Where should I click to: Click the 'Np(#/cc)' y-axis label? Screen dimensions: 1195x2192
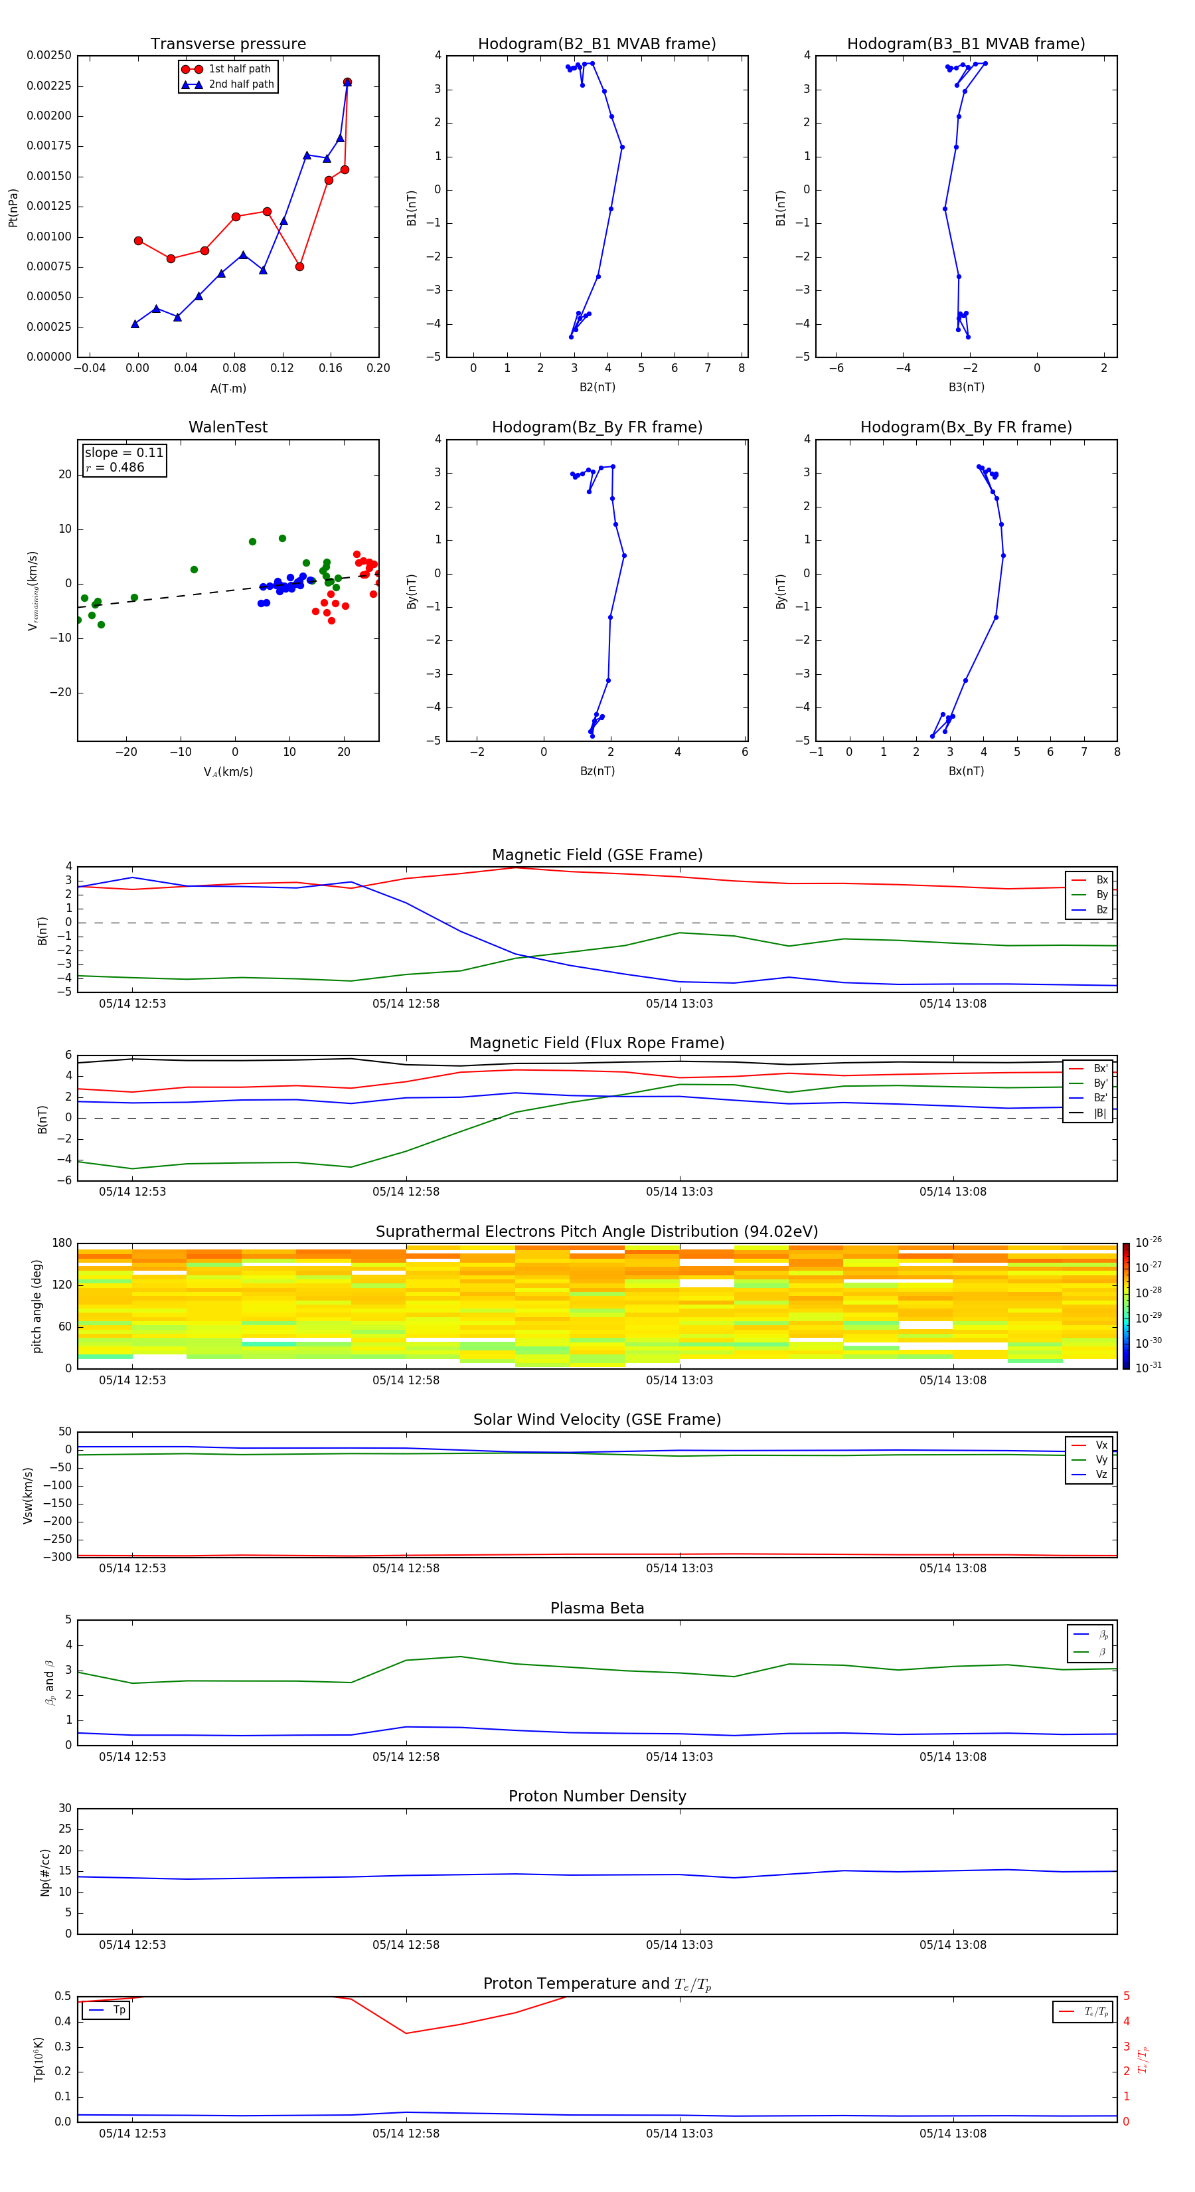point(45,1872)
